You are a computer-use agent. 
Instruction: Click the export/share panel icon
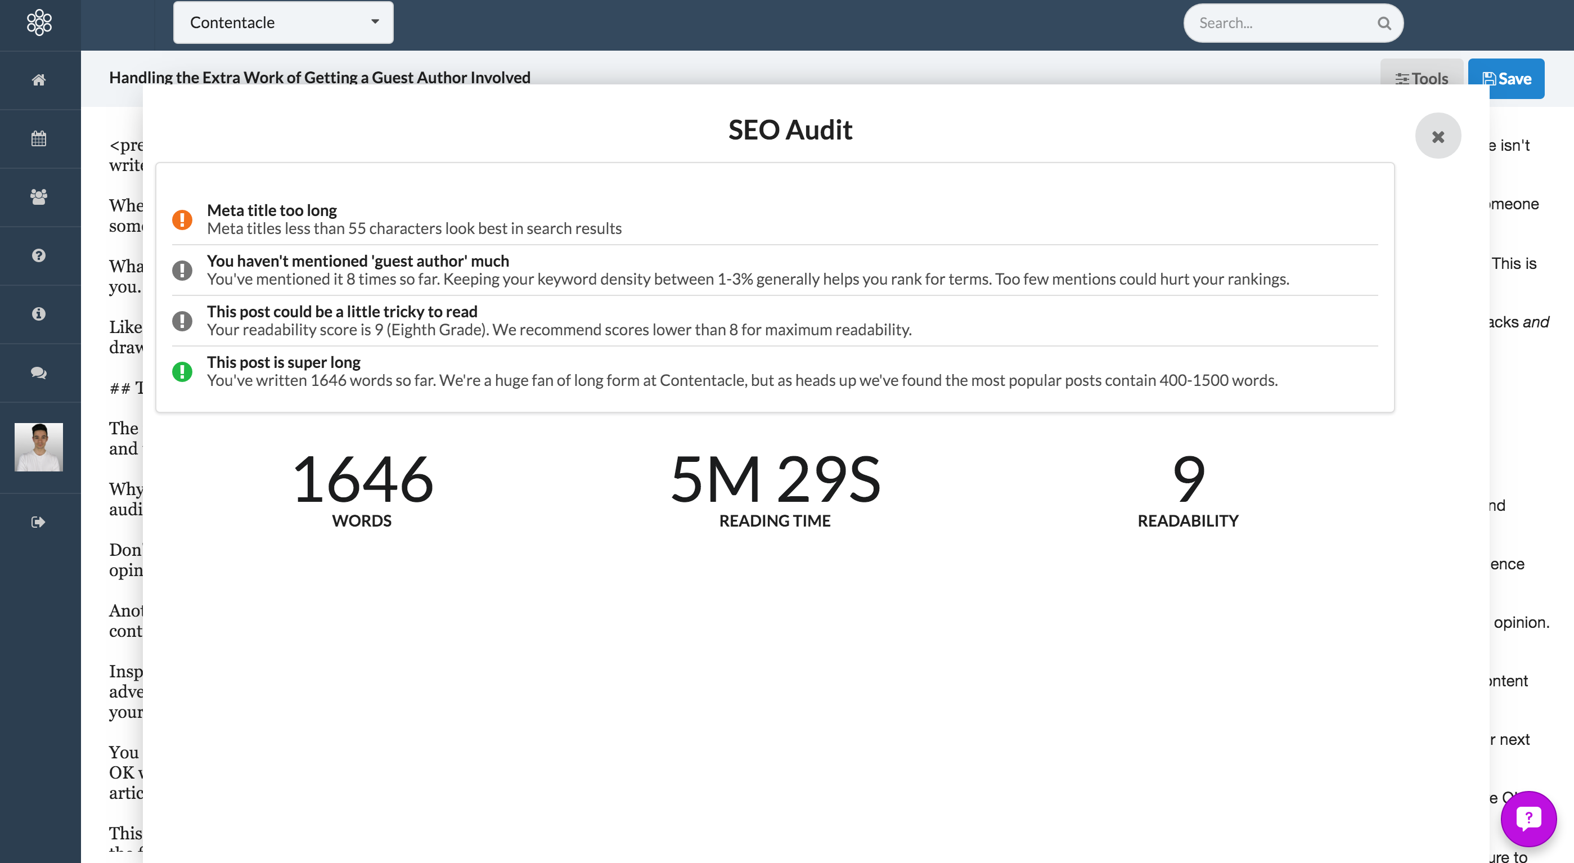[39, 522]
